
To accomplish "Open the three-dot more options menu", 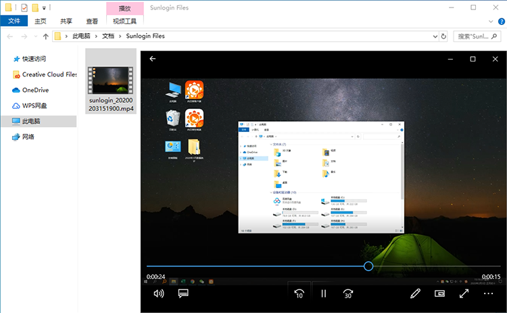I will [x=489, y=293].
